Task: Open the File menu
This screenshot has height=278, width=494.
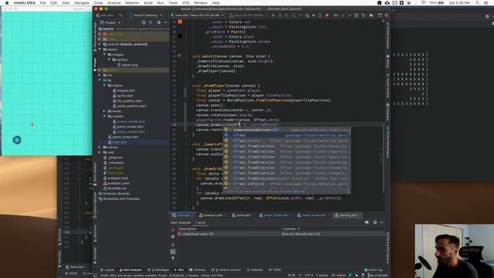Action: (43, 3)
